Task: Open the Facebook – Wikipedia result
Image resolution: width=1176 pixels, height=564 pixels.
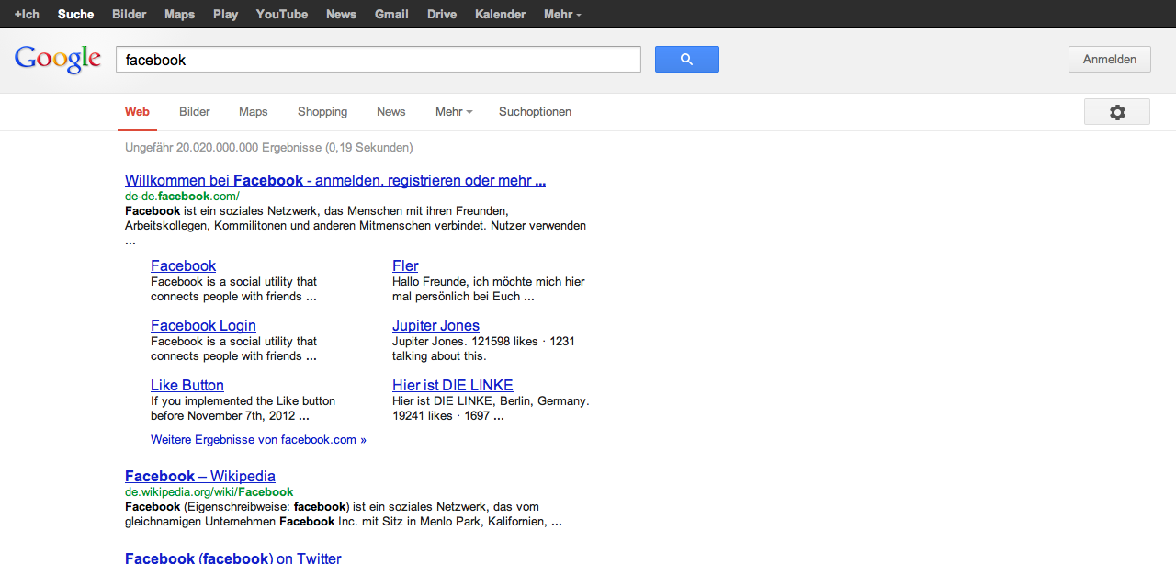Action: [200, 477]
